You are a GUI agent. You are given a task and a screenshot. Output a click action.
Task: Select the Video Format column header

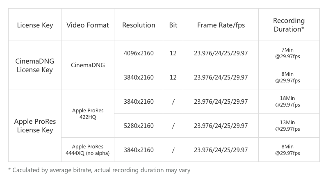(88, 25)
